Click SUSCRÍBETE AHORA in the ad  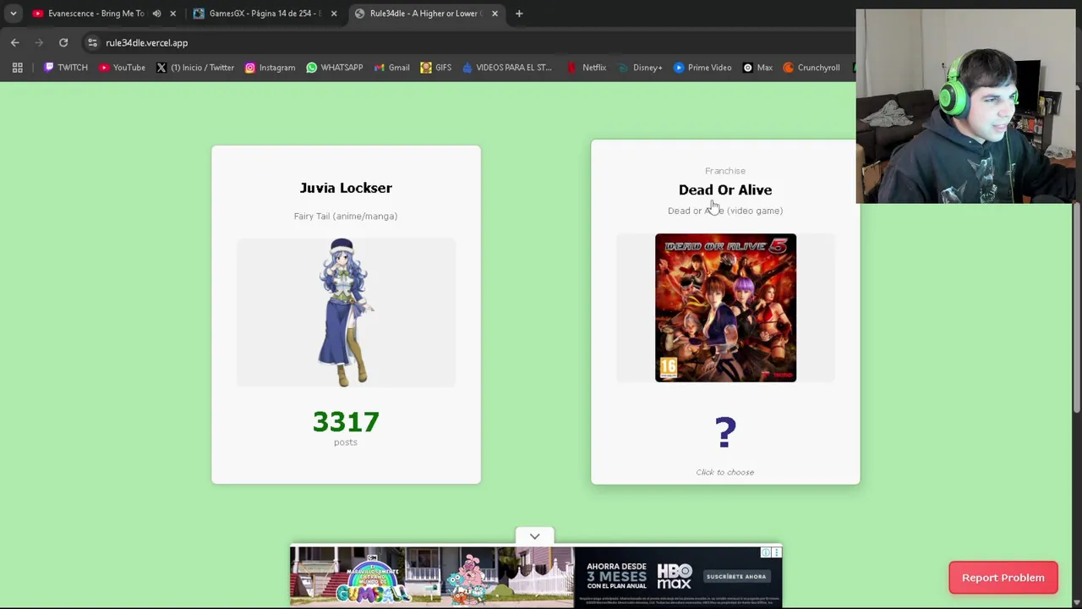[x=735, y=577]
